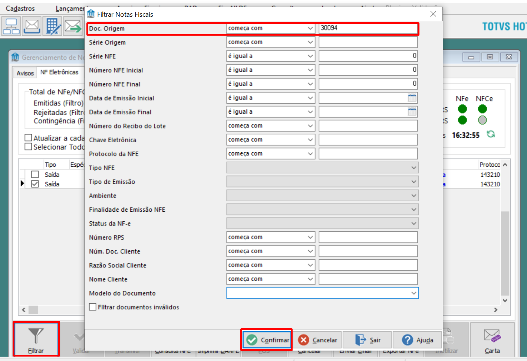This screenshot has height=361, width=527.
Task: Click scroll right arrow of the Gerenciamento grid
Action: click(496, 309)
